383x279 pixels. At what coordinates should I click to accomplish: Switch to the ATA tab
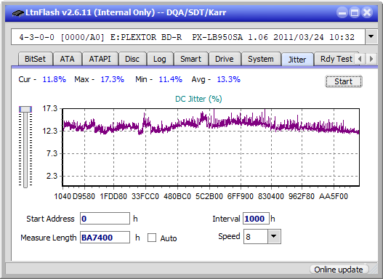pyautogui.click(x=67, y=59)
